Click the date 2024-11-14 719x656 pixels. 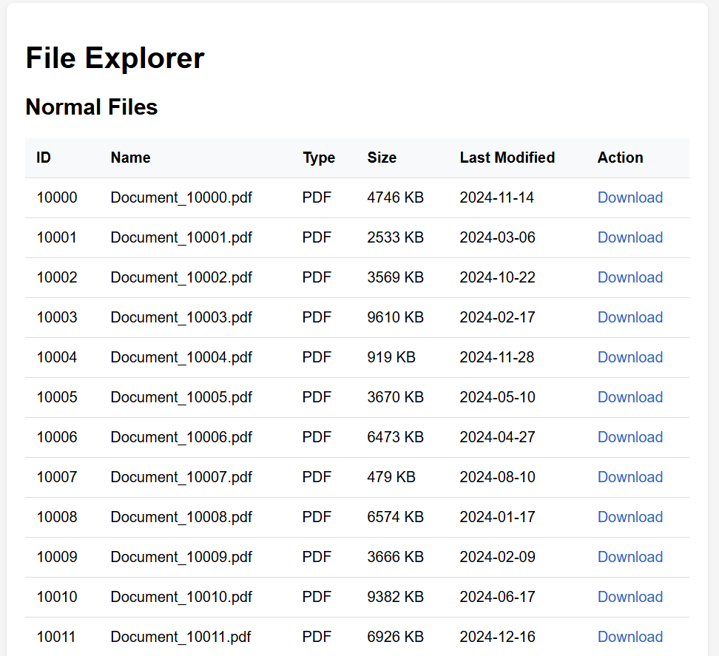pos(497,197)
